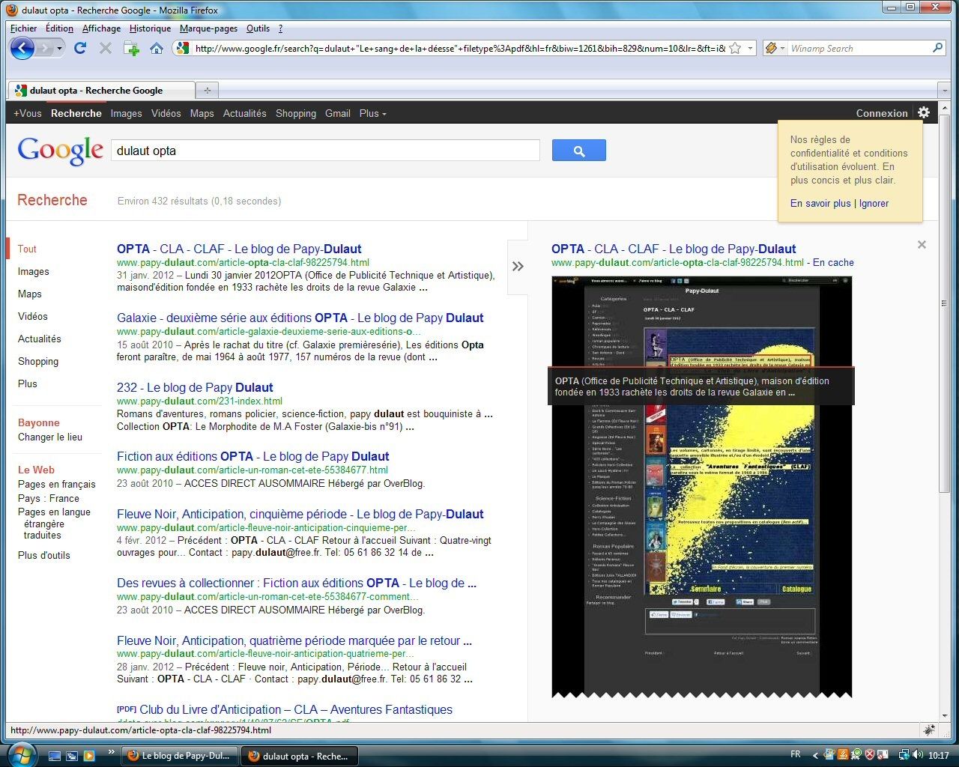The image size is (959, 767).
Task: Launch media player from quick launch
Action: coord(89,756)
